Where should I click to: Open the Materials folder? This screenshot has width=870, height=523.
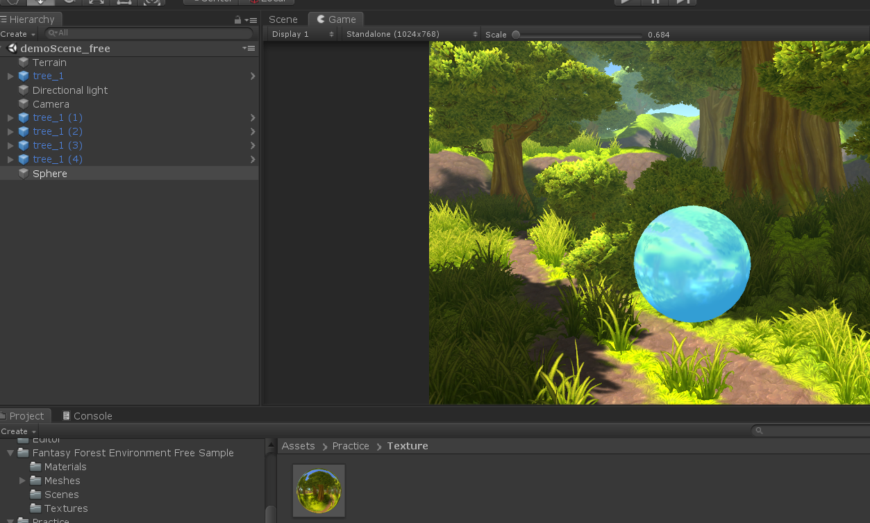(65, 467)
